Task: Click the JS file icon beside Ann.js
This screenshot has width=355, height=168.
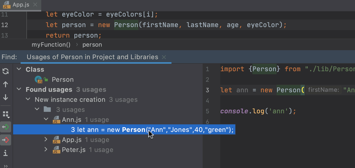Action: [56, 120]
